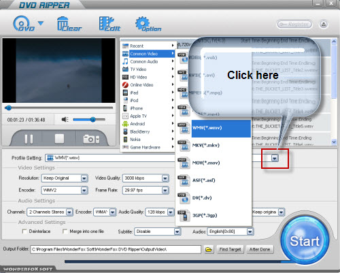Browse output folder with folder icon
This screenshot has height=273, width=340.
(x=209, y=250)
